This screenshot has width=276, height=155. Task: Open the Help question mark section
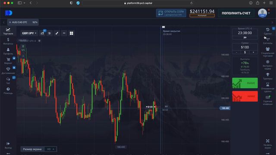coord(8,91)
